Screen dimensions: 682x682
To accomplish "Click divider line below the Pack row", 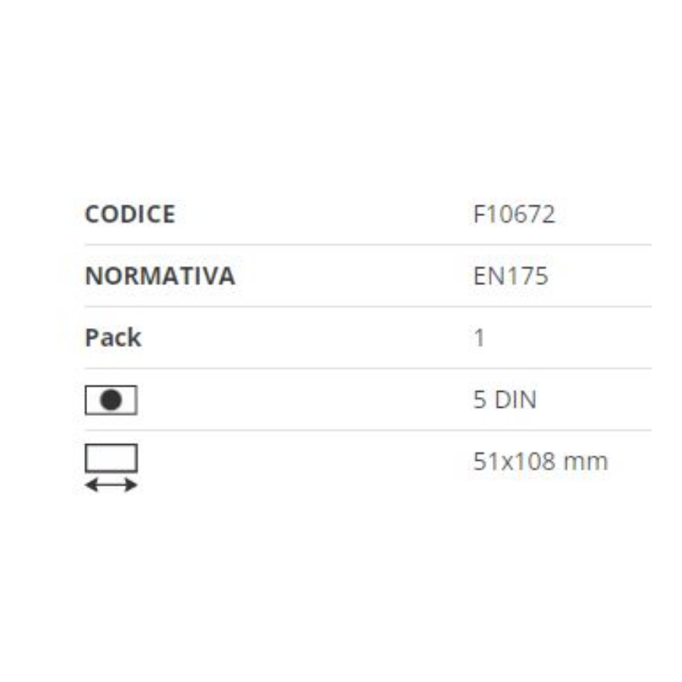I will [x=368, y=368].
